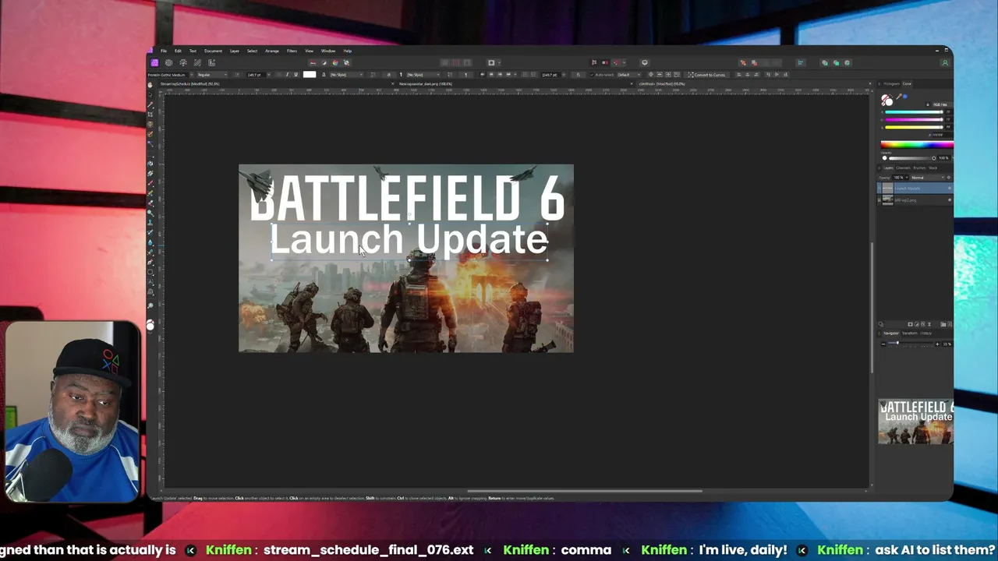Apply Auto Colors from the toolbar
Image resolution: width=998 pixels, height=561 pixels.
tap(335, 62)
